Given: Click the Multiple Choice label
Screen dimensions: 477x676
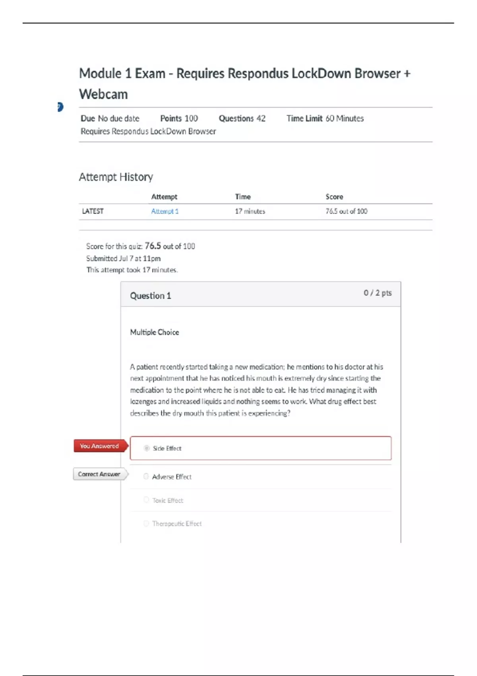Looking at the screenshot, I should point(154,332).
